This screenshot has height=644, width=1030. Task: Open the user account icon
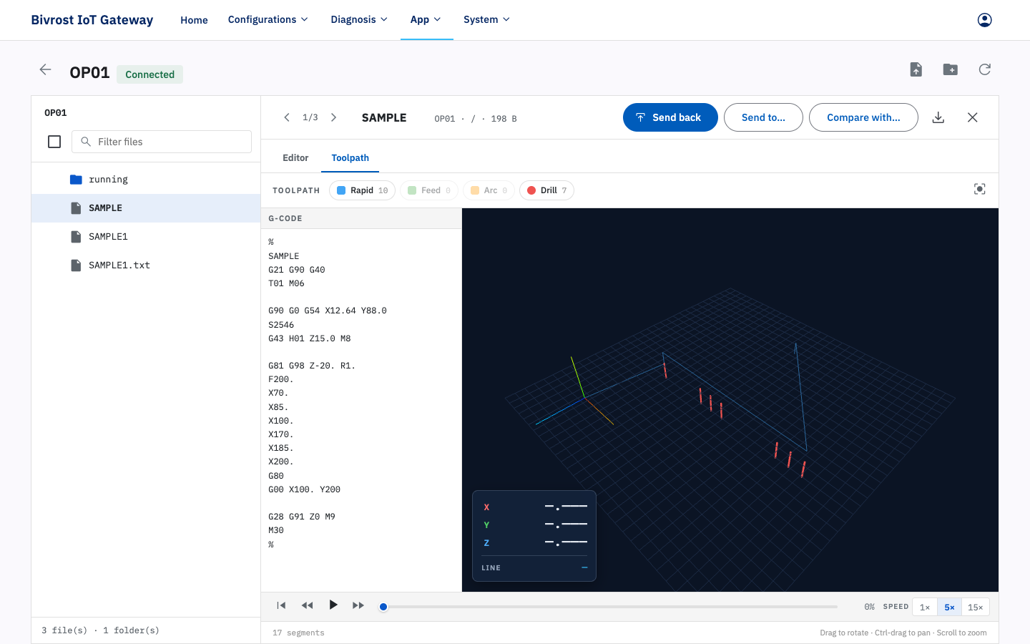pyautogui.click(x=985, y=20)
